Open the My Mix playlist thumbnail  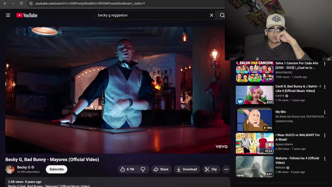(x=255, y=120)
